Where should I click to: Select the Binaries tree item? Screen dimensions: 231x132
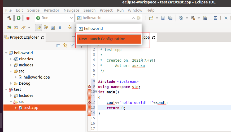26,59
